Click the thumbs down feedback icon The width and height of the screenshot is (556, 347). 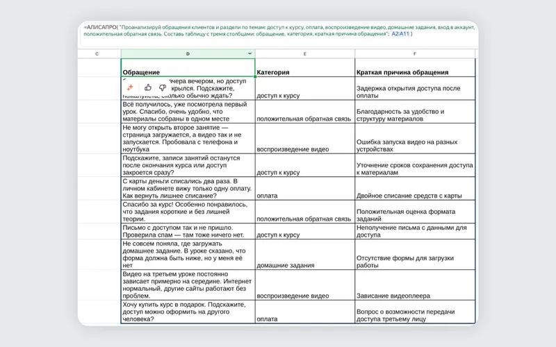click(163, 87)
